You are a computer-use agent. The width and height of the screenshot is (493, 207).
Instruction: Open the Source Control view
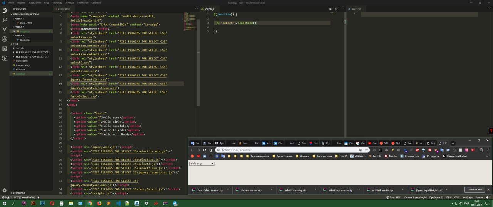click(x=5, y=29)
